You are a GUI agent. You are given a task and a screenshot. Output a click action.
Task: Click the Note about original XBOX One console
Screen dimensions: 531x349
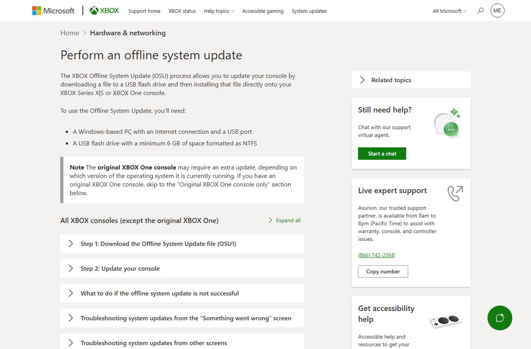click(182, 180)
